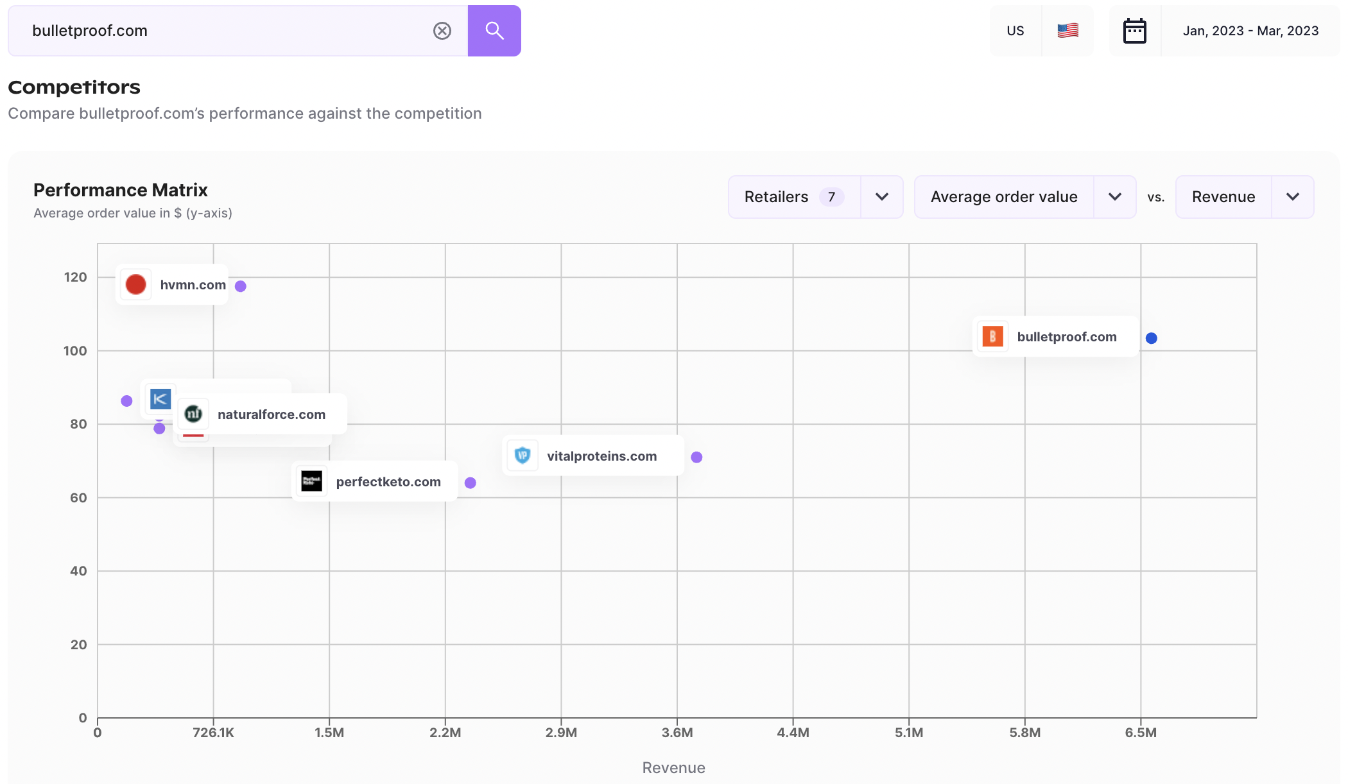Screen dimensions: 1348x784
Task: Click the vitalproteins.com label text
Action: 602,456
